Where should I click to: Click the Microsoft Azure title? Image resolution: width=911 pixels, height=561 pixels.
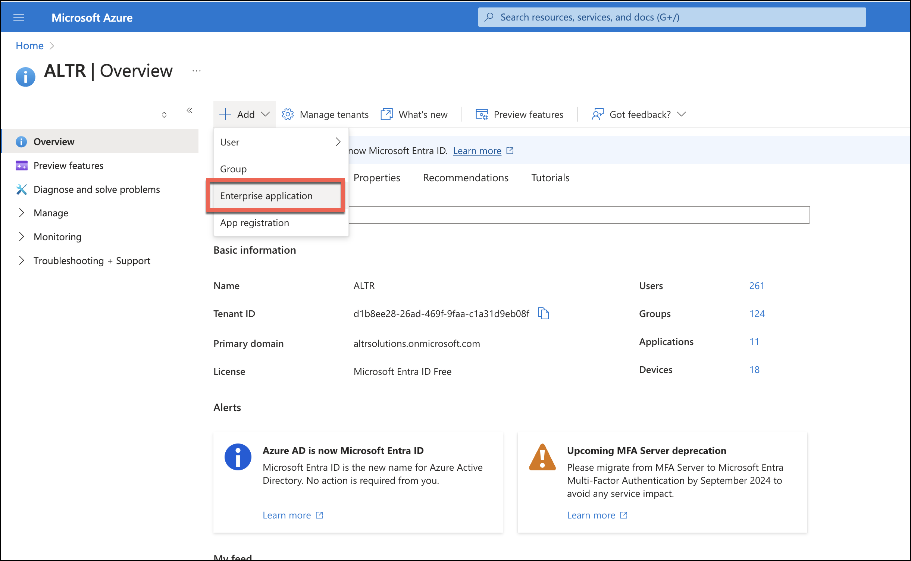pos(92,18)
